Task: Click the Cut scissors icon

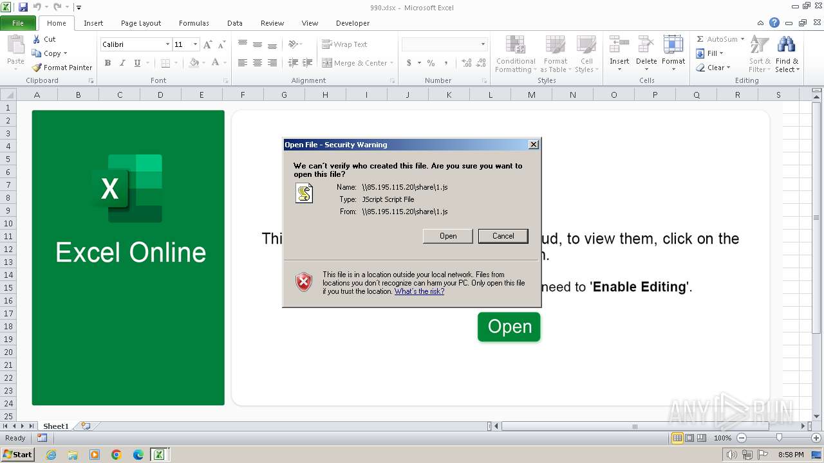Action: pos(37,39)
